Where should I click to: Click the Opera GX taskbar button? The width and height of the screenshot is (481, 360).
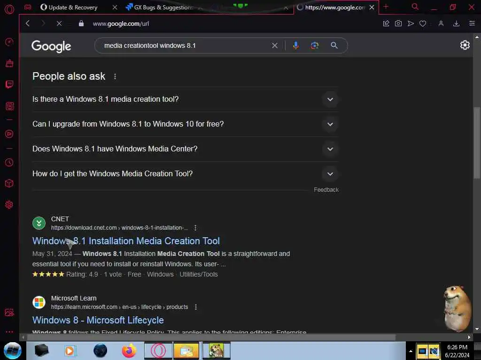pyautogui.click(x=158, y=351)
